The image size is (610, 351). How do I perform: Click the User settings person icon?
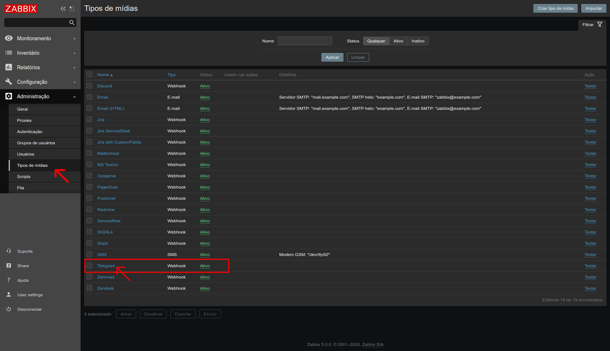pyautogui.click(x=9, y=294)
